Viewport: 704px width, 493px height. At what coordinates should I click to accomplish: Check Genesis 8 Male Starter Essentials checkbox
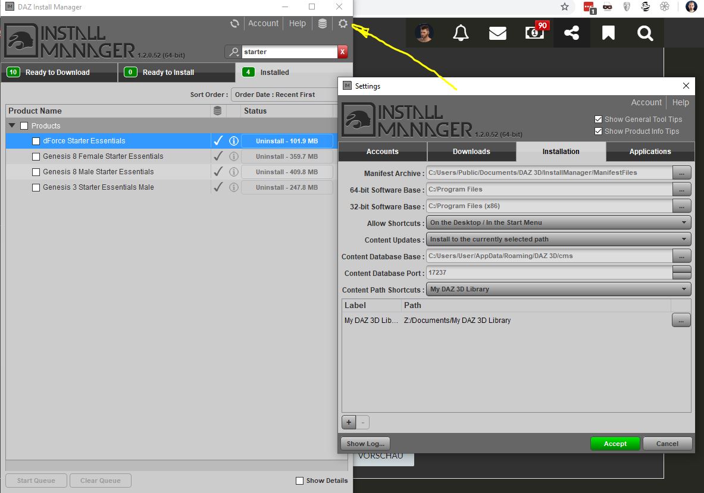coord(36,172)
